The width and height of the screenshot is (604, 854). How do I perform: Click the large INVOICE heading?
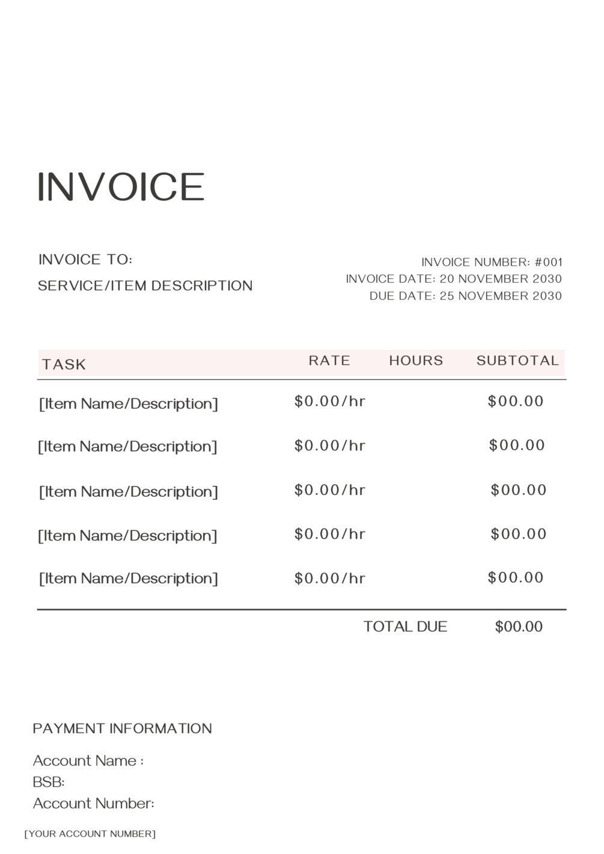(121, 186)
